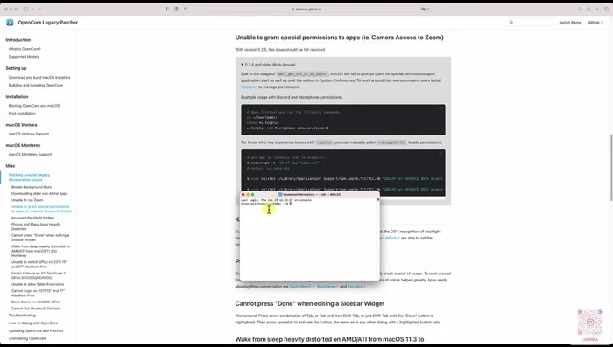Open Download and build macOS Installers page
Screen dimensions: 613x347
[39, 78]
